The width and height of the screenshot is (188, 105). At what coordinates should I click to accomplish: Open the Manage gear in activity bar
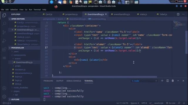[4, 97]
